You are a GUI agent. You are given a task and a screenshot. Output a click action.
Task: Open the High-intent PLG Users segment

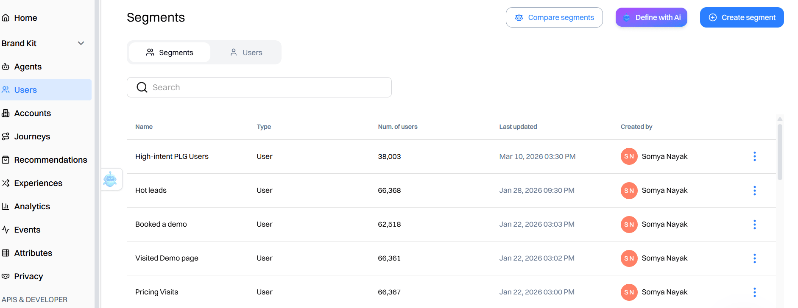coord(172,156)
